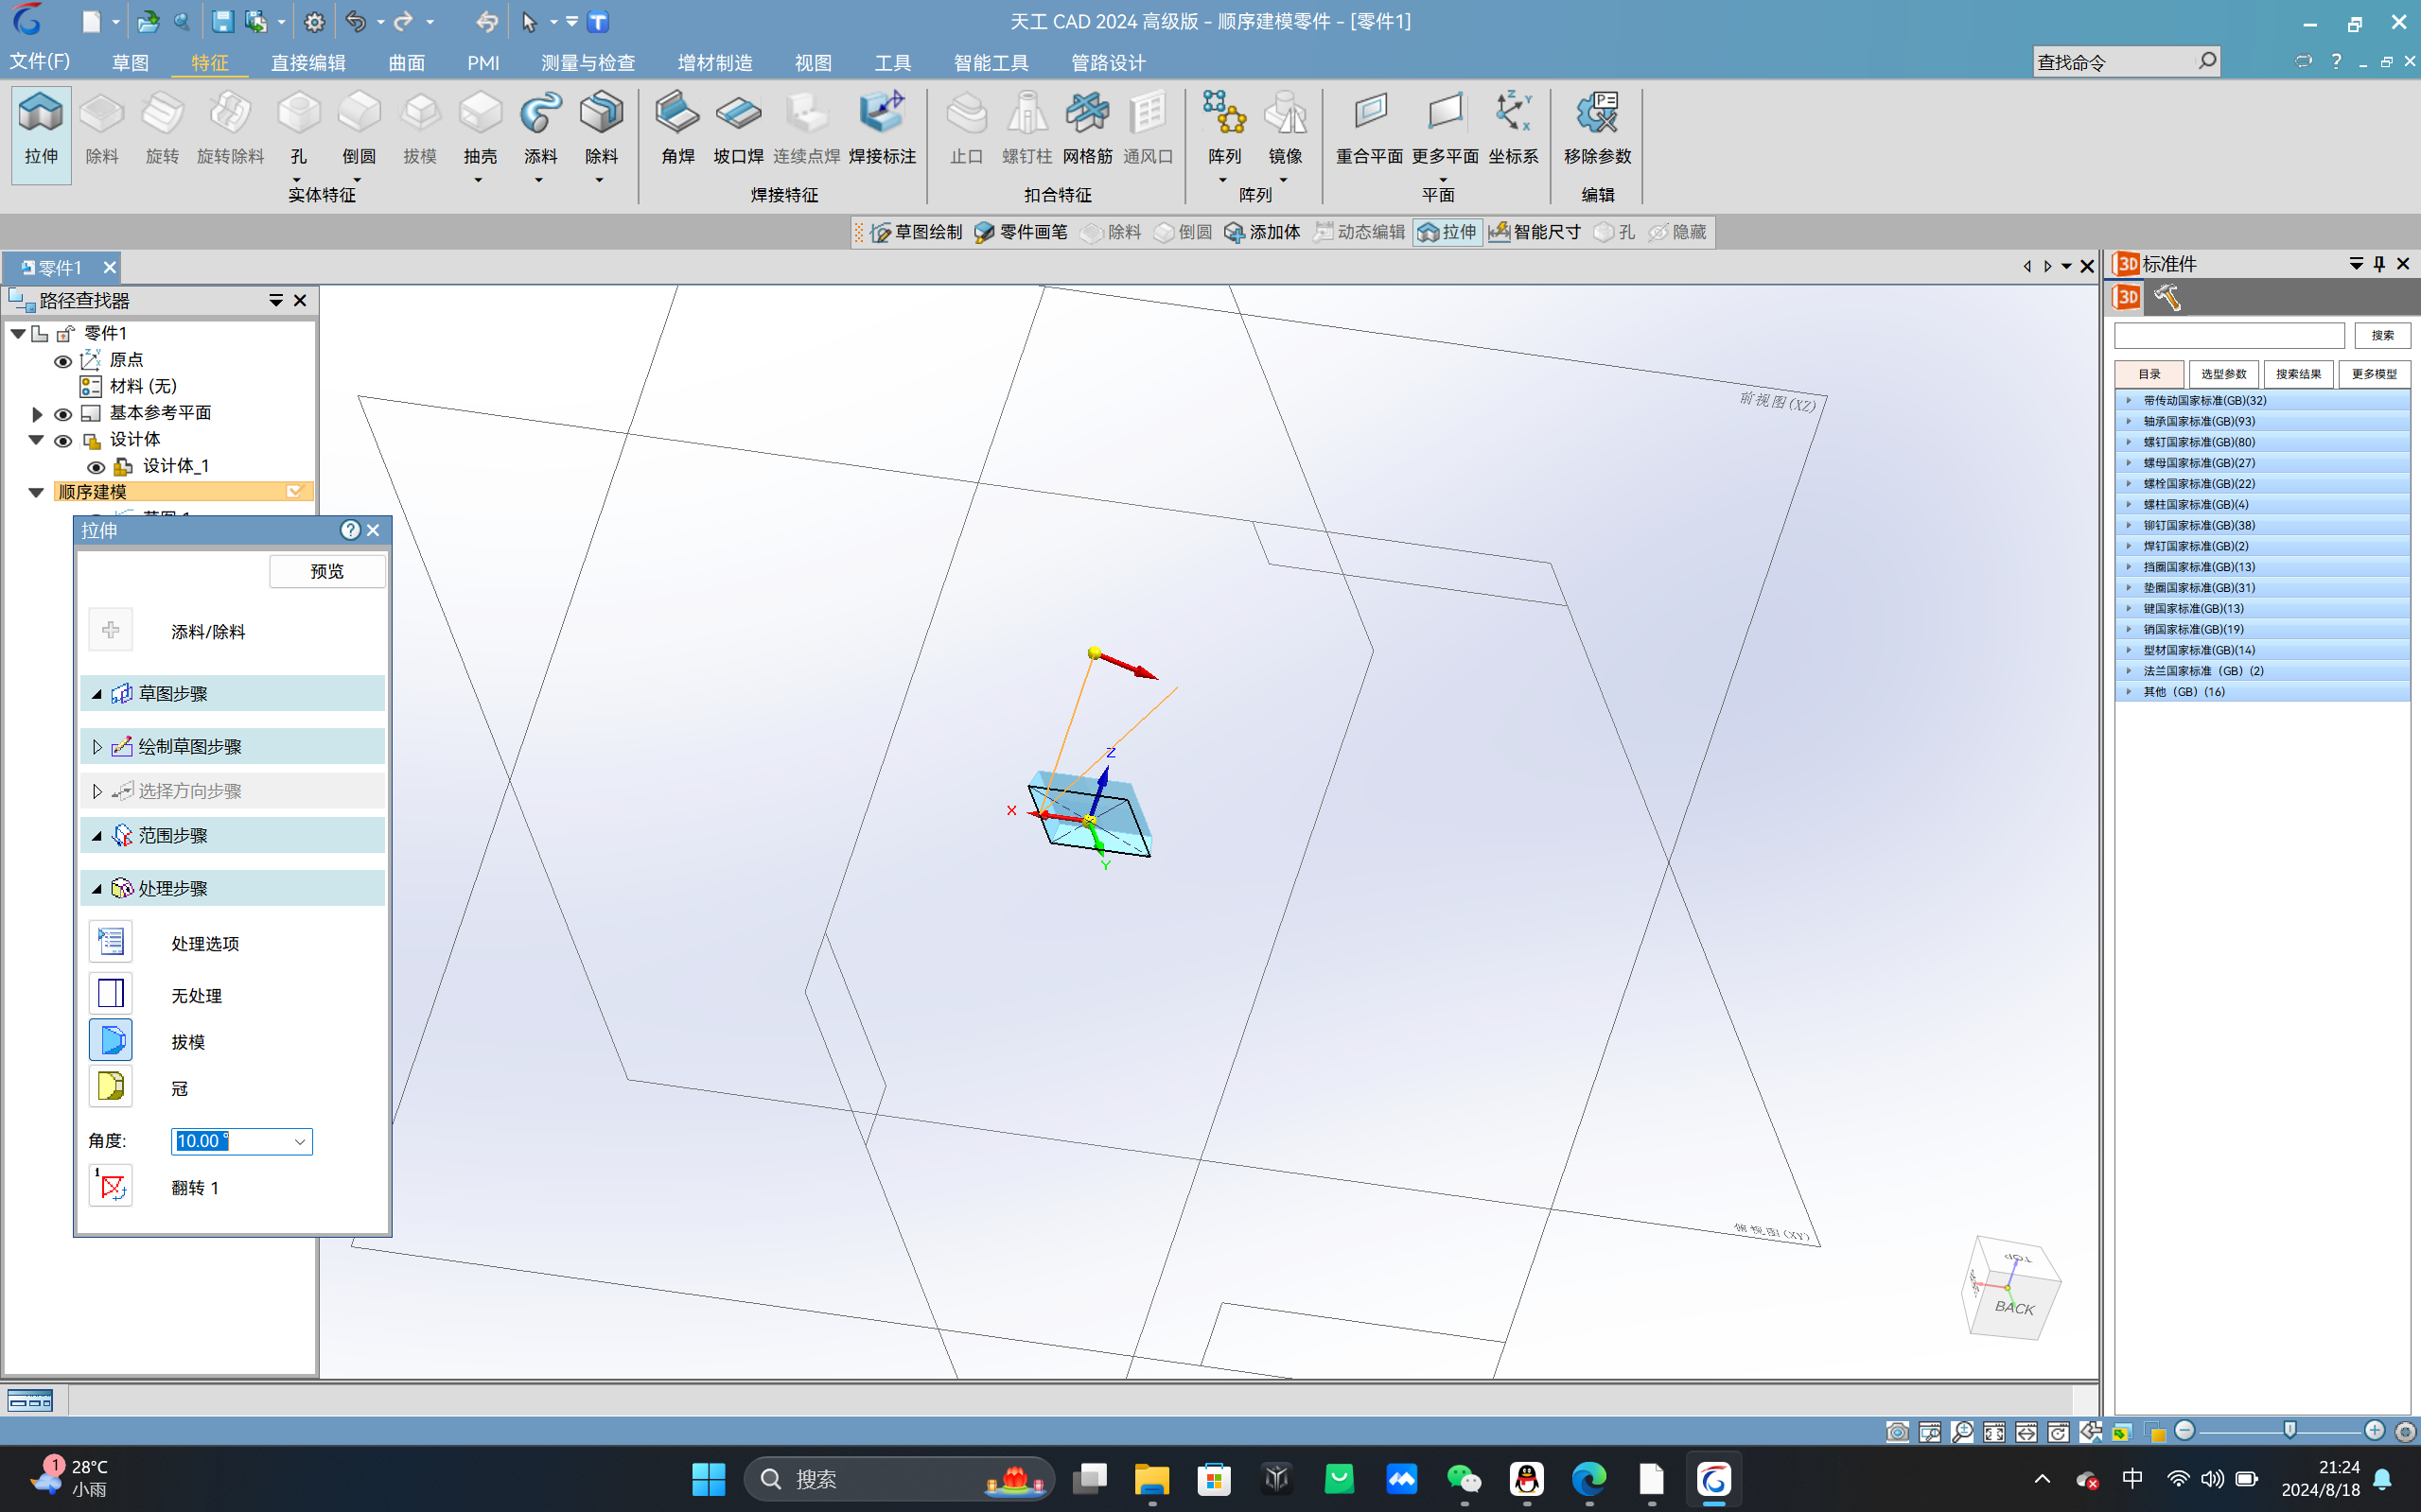Open the 测量与检查 ribbon tab
2421x1512 pixels.
pos(588,62)
